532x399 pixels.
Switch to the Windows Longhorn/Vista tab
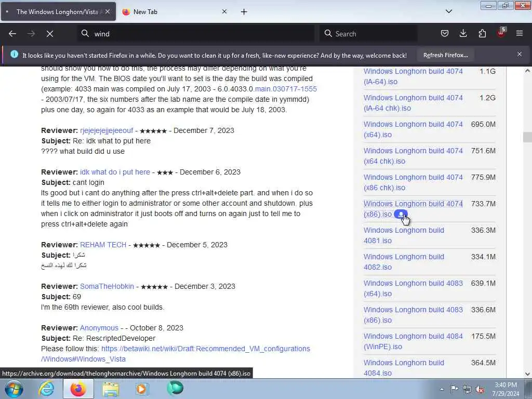[x=58, y=11]
